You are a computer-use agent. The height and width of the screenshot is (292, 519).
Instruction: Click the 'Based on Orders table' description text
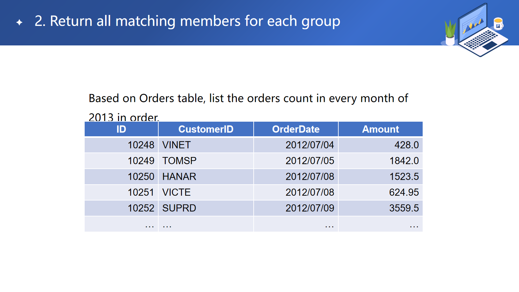tap(248, 99)
